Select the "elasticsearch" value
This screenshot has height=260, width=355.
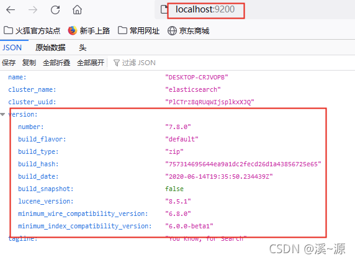193,89
